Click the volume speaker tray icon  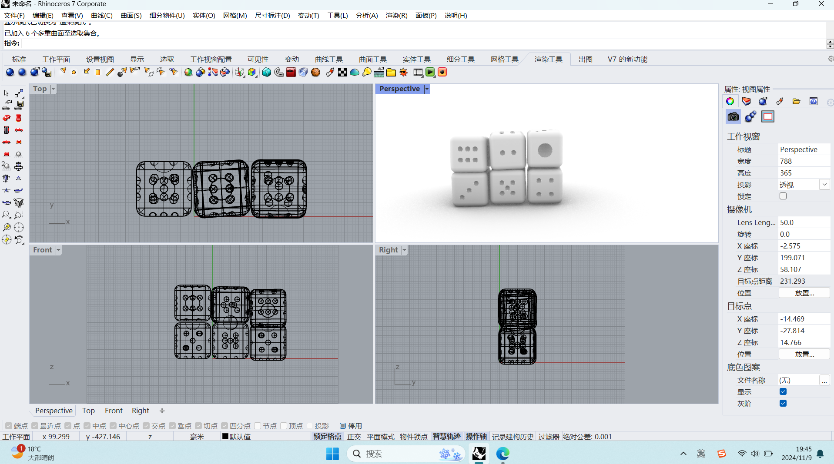click(x=755, y=454)
